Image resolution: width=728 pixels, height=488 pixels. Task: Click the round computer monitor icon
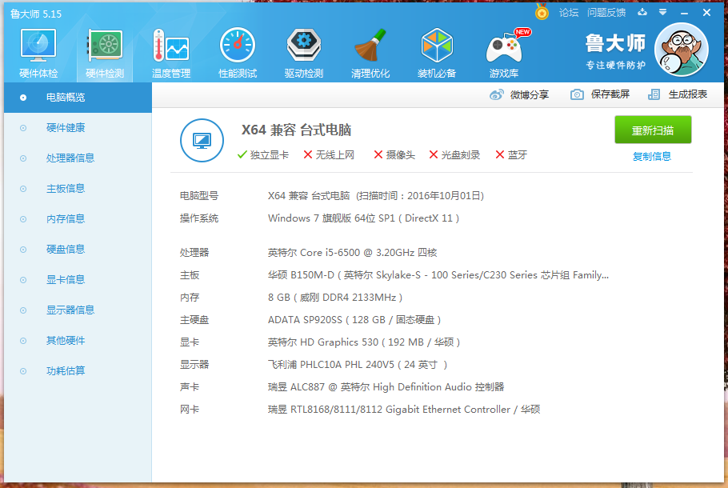tap(202, 140)
